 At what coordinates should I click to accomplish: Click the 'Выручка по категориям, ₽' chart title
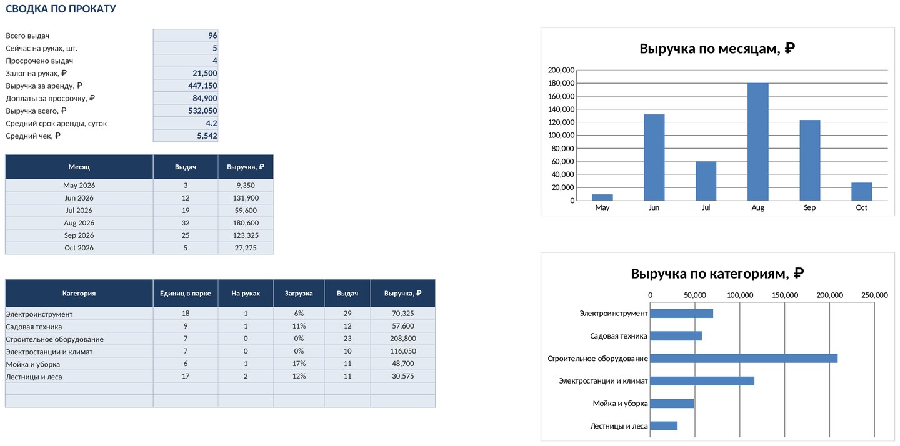[x=717, y=274]
